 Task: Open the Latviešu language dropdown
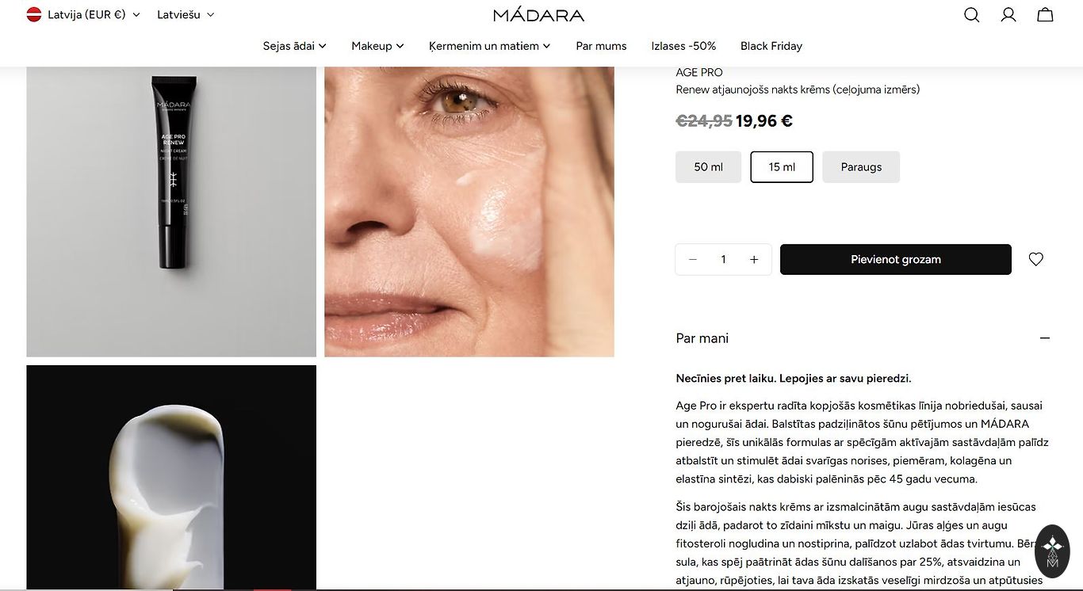pyautogui.click(x=186, y=14)
